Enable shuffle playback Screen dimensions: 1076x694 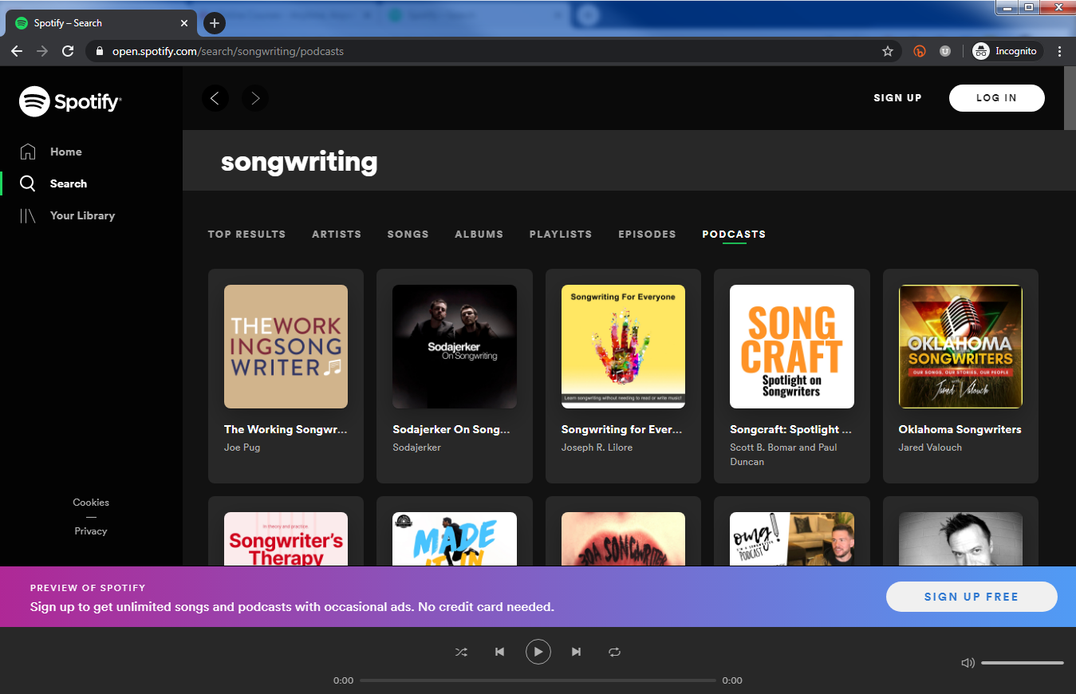[461, 652]
